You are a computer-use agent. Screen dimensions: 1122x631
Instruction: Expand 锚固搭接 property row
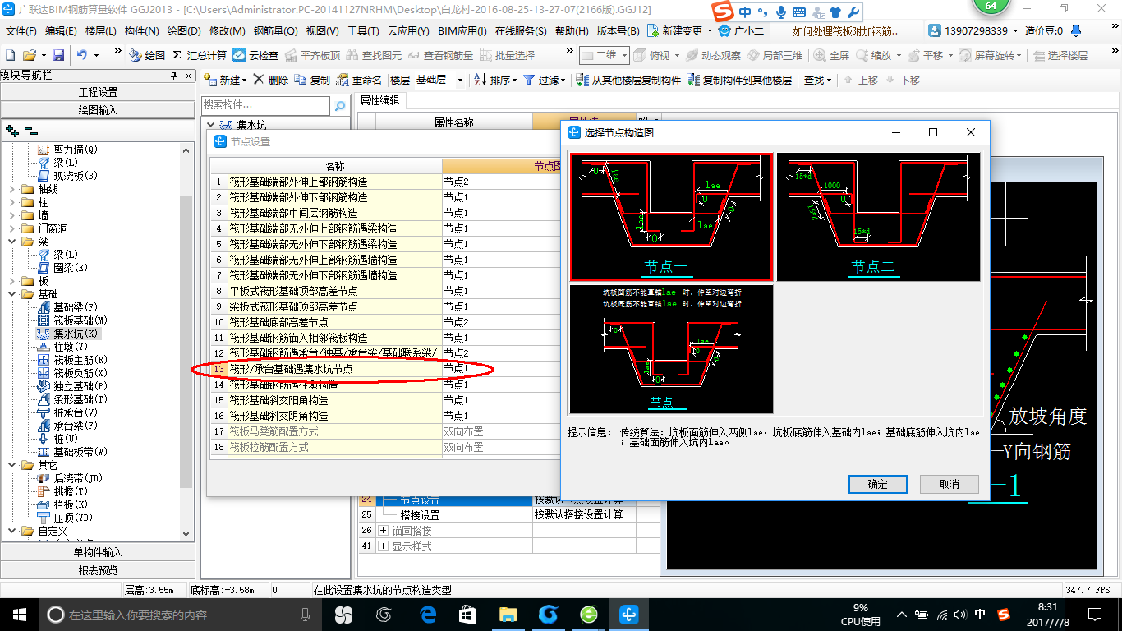[x=383, y=531]
